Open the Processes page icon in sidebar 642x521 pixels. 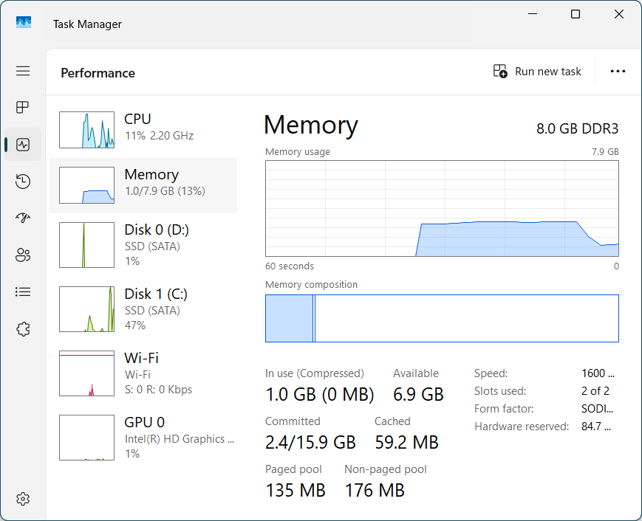[x=23, y=108]
